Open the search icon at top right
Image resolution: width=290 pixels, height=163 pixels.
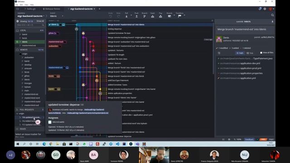272,15
